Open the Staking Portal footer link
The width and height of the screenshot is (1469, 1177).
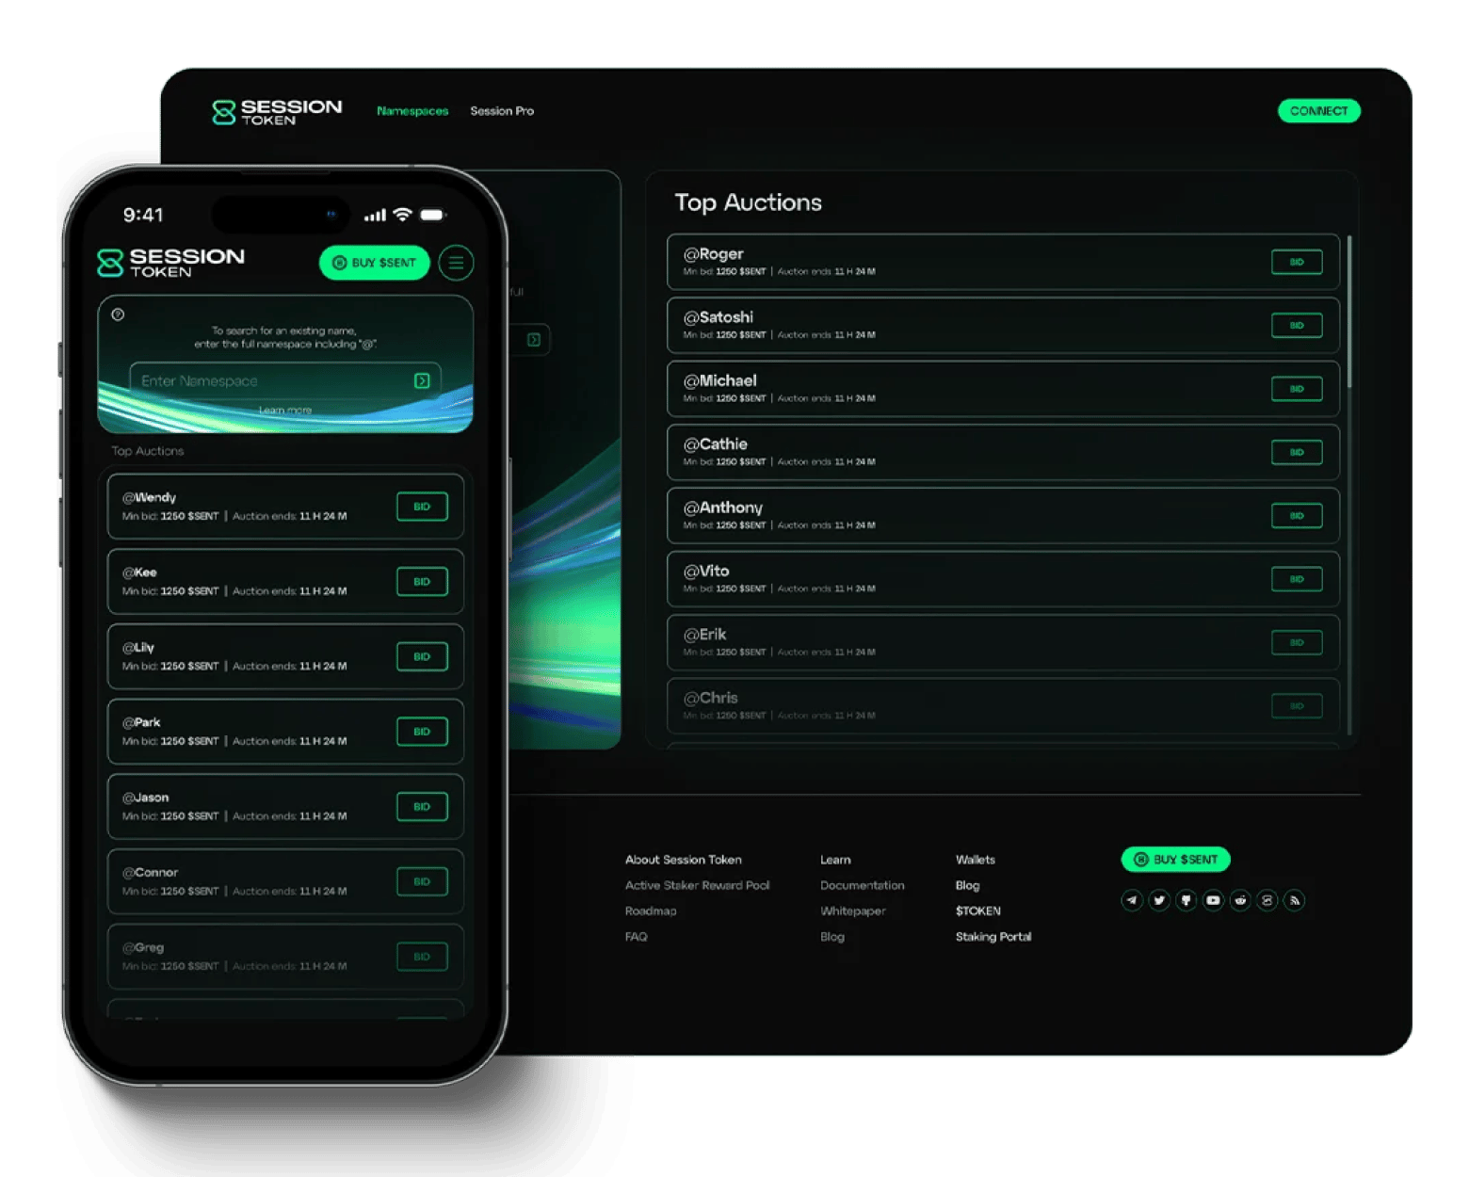993,937
